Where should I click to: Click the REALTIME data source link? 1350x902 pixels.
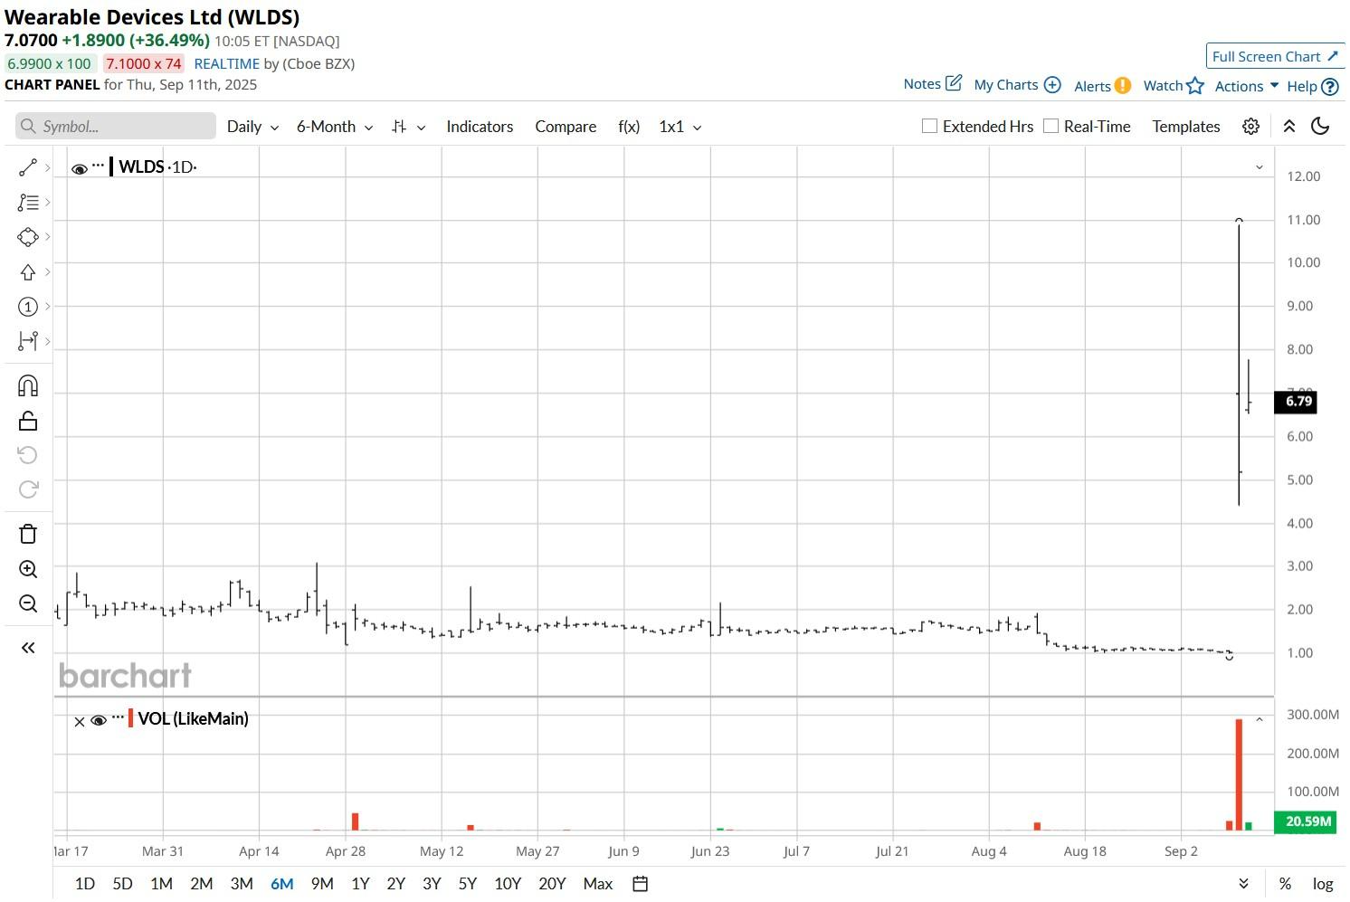coord(227,63)
